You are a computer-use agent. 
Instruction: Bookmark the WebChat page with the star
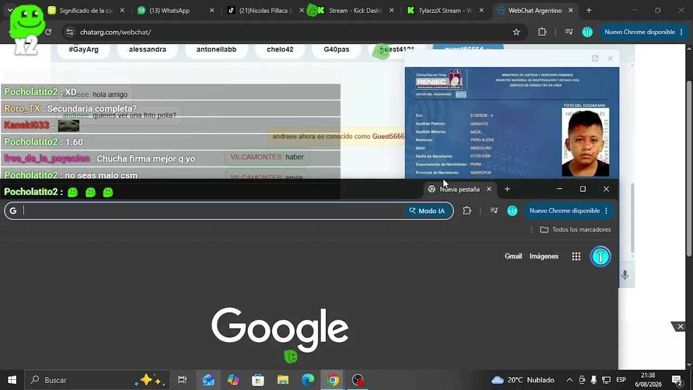(517, 32)
